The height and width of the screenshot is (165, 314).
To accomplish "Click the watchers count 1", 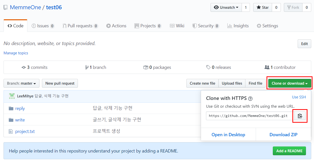I will click(x=246, y=8).
